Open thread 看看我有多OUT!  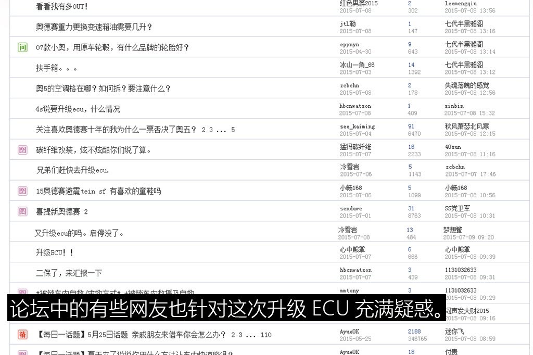click(61, 6)
